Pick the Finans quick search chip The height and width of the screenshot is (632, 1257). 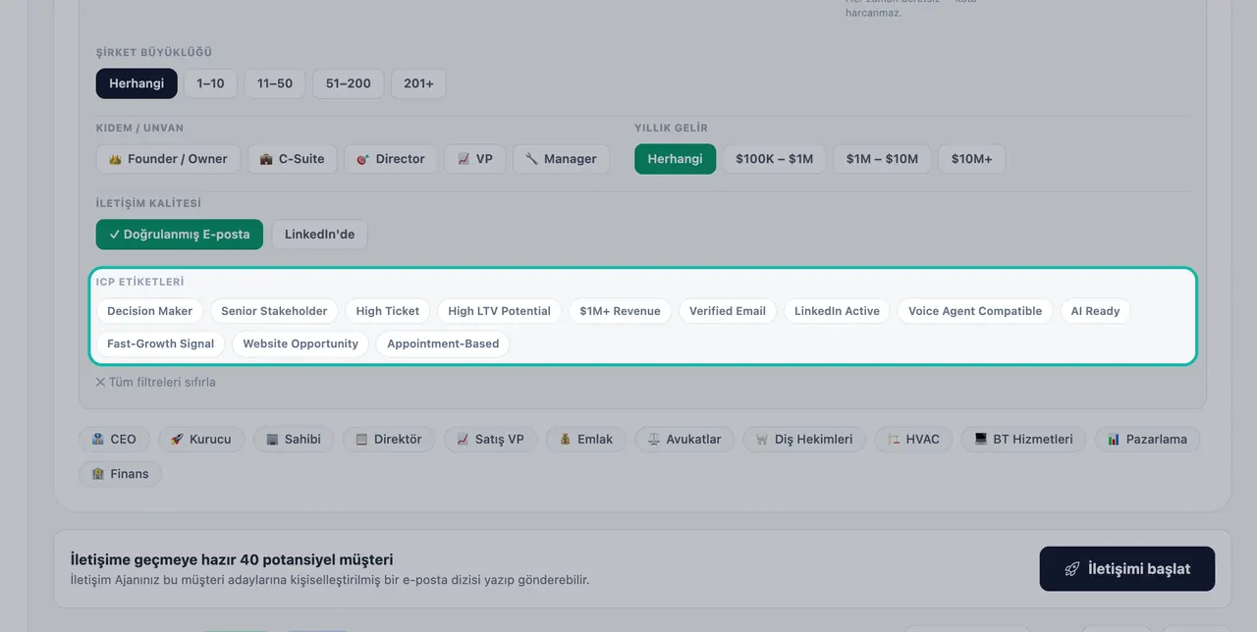pyautogui.click(x=121, y=474)
